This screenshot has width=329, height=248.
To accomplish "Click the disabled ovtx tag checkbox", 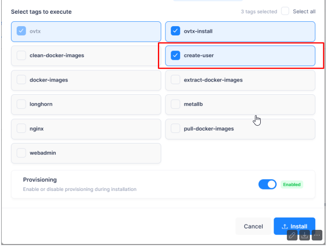I will pos(21,31).
